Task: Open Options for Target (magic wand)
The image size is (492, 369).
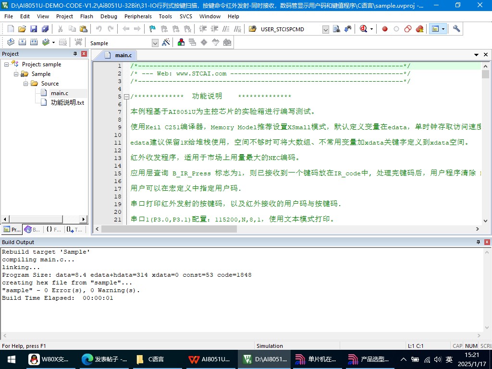Action: pos(166,42)
